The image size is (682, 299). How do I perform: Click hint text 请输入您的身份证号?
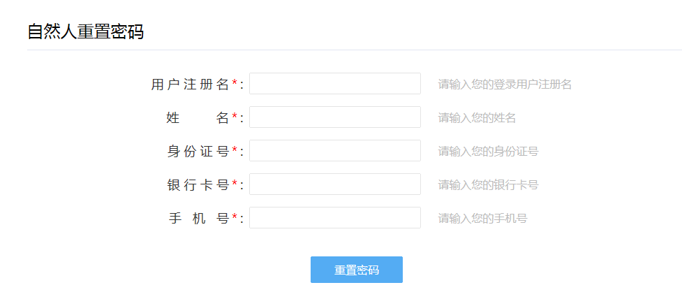point(488,152)
